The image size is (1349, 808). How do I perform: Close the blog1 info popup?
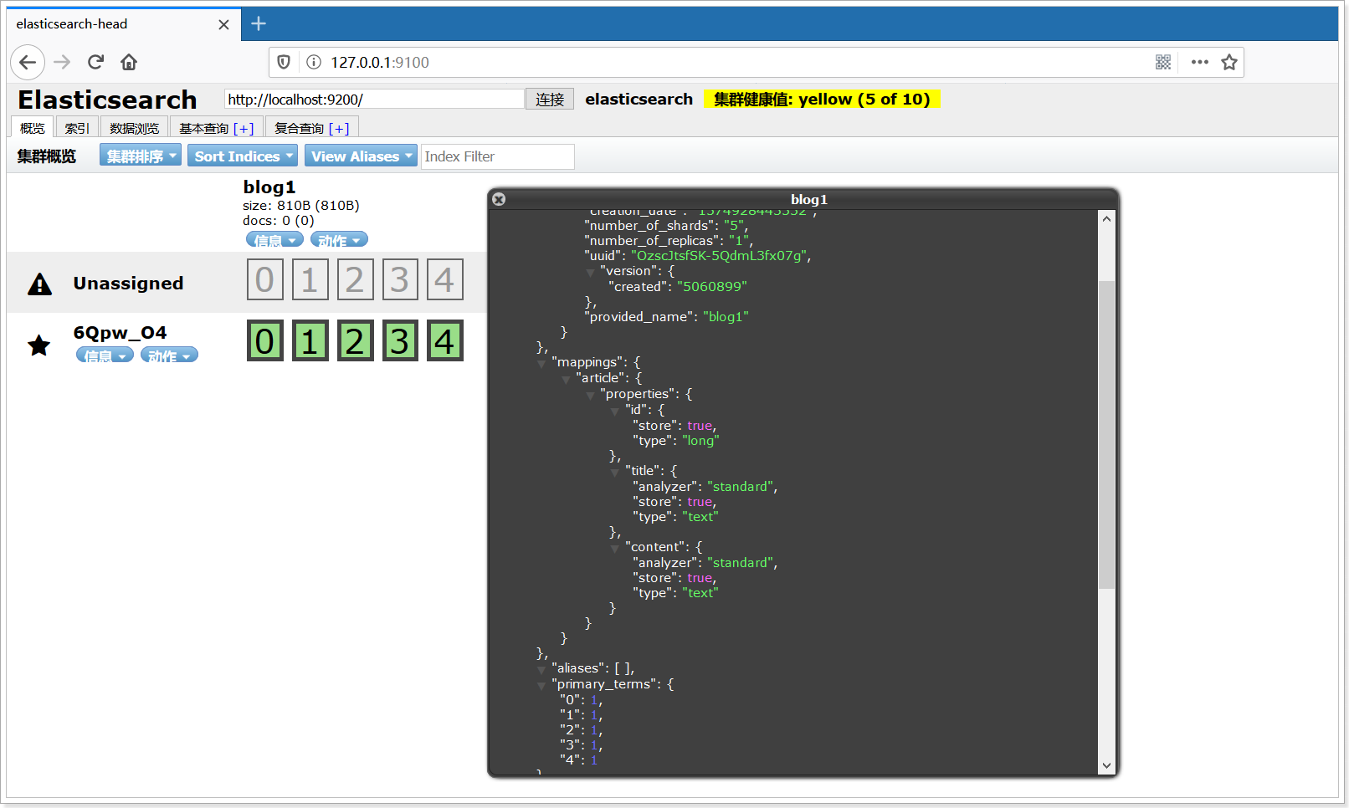point(499,199)
